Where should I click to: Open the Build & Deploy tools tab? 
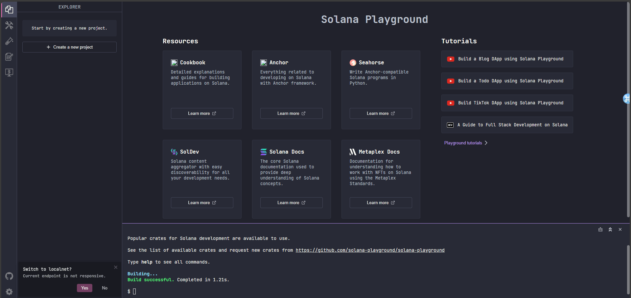pos(9,25)
